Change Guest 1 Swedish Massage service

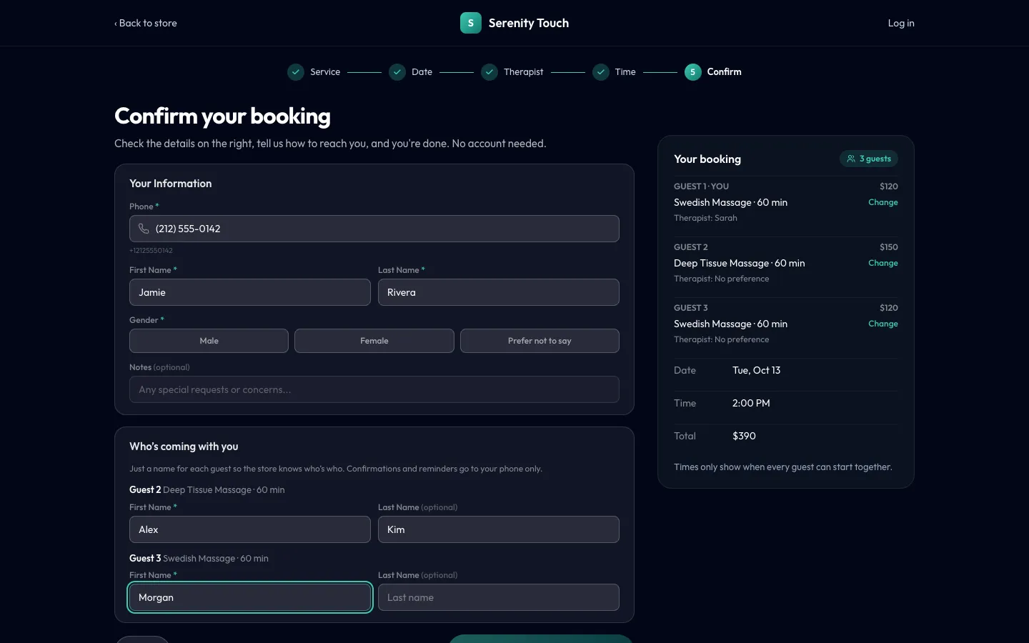pos(883,202)
